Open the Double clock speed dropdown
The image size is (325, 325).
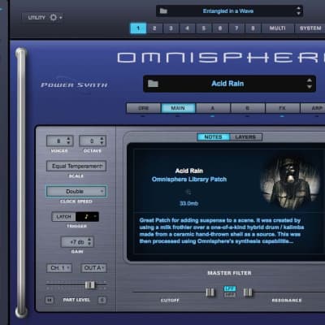click(76, 192)
